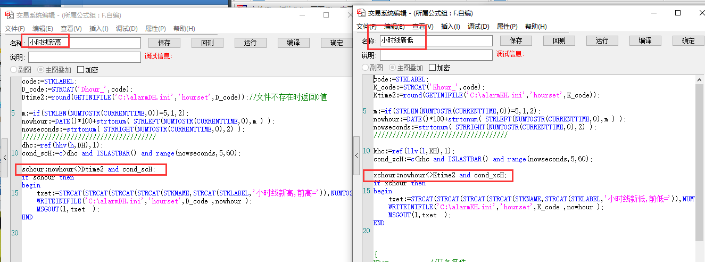Open 调试(D) menu in the left window
Viewport: 705px width, 262px height.
tap(127, 29)
